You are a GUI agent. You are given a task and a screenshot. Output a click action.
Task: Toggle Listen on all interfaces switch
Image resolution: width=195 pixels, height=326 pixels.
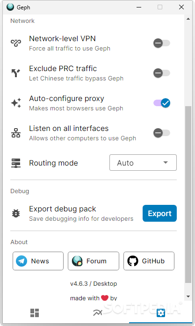[x=162, y=133]
